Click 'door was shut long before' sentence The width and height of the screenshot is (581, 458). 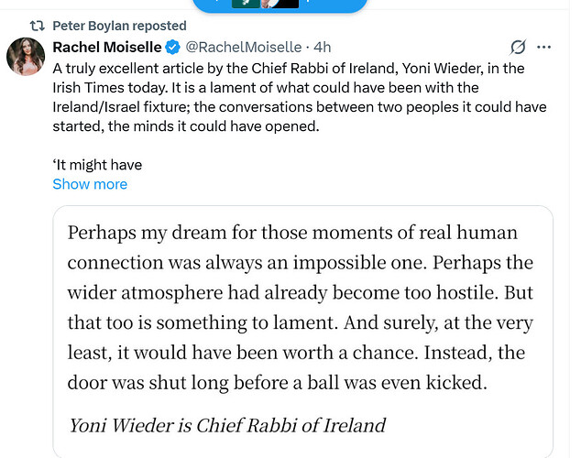click(x=277, y=383)
